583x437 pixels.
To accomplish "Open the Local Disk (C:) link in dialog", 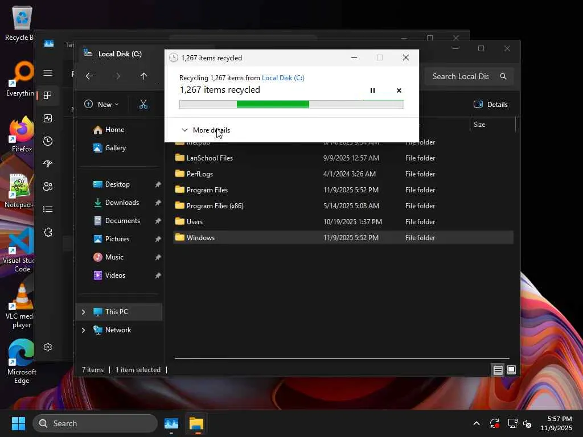I will click(x=283, y=77).
